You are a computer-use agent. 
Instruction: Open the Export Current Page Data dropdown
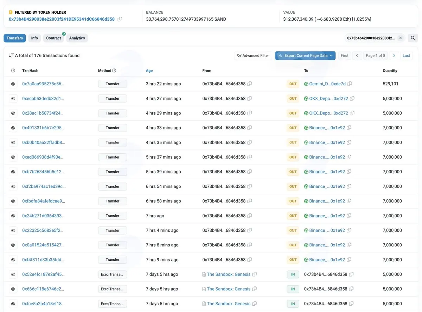305,55
